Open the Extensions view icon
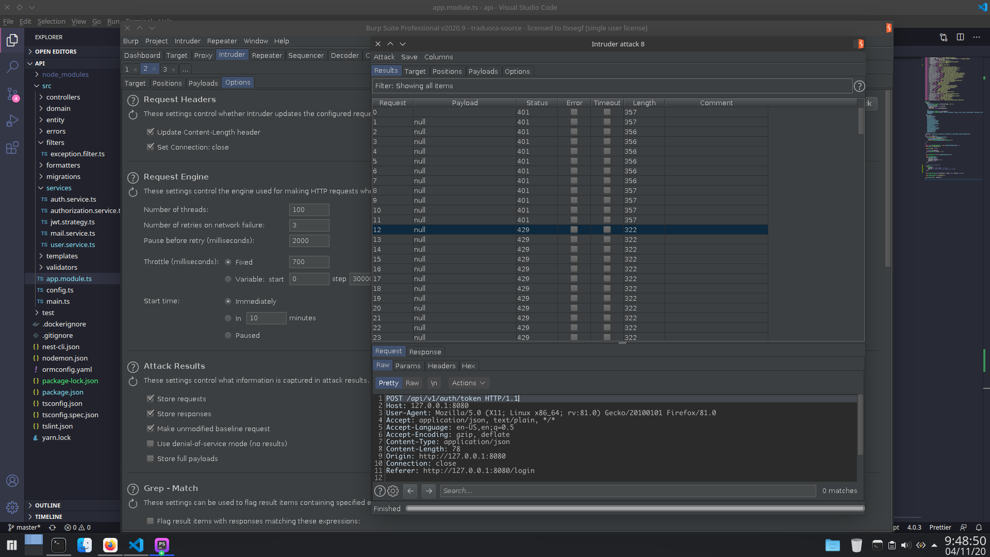990x557 pixels. pos(12,148)
